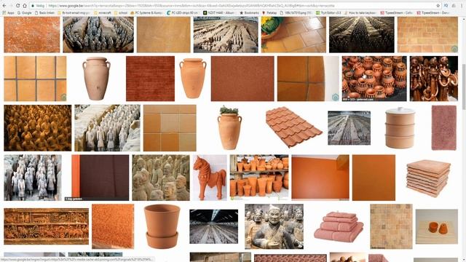Open the Bookmarks star folder
Image resolution: width=466 pixels, height=262 pixels.
tap(249, 13)
